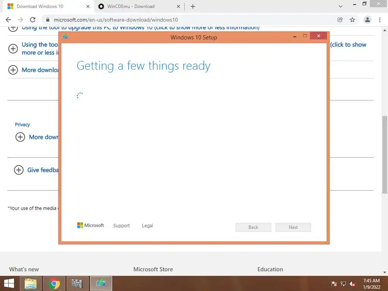Expand the 'Give feedback' section
The image size is (388, 291).
(19, 170)
